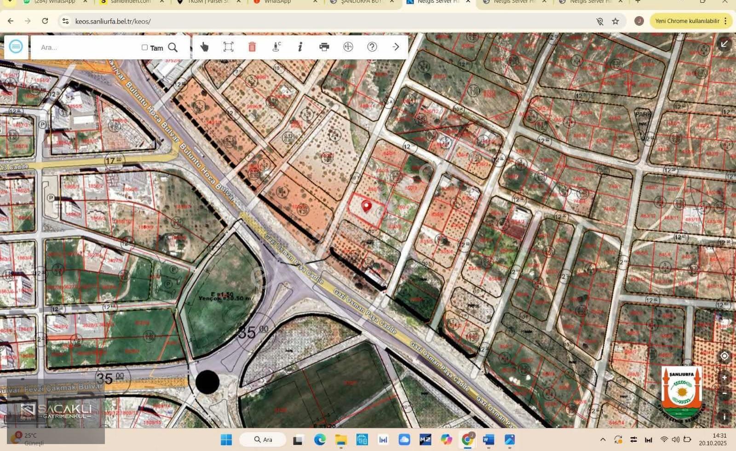This screenshot has width=736, height=451.
Task: Print the map with printer icon
Action: click(324, 46)
